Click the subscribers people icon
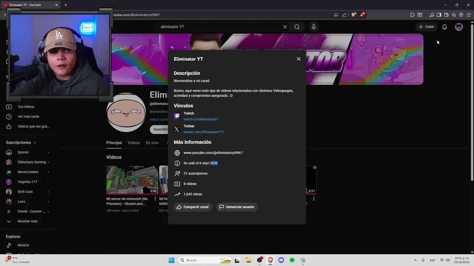The height and width of the screenshot is (266, 474). point(177,174)
